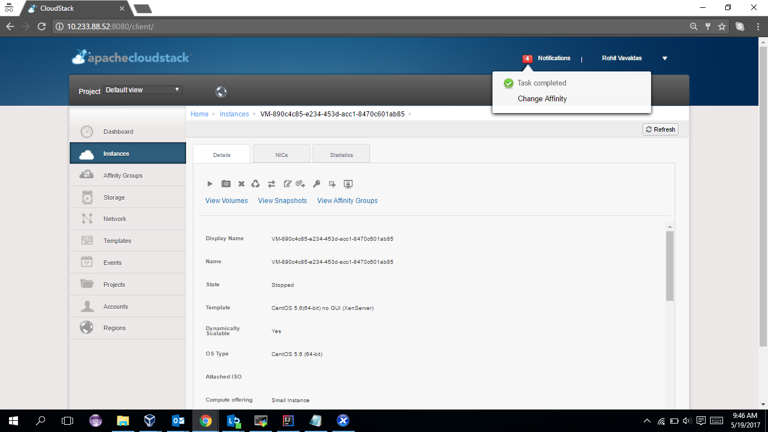Viewport: 768px width, 432px height.
Task: Take a VM snapshot with camera icon
Action: pos(225,184)
